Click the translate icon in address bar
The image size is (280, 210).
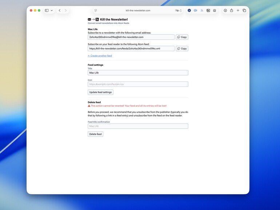tap(177, 11)
